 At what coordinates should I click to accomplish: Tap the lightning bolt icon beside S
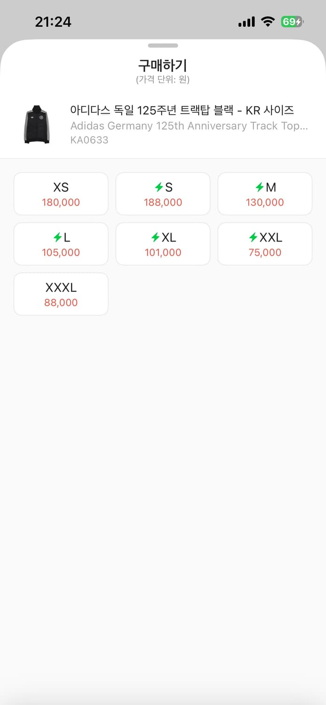159,188
